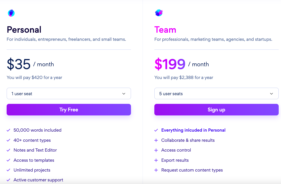Expand chevron arrow in Personal seats selector
Viewport: 281px width, 184px height.
(x=124, y=94)
